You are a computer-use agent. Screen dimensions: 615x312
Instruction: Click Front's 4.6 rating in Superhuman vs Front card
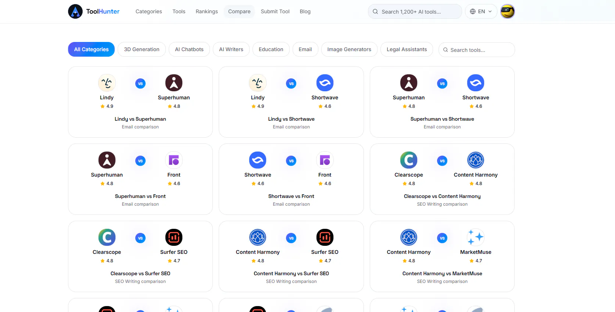tap(174, 184)
